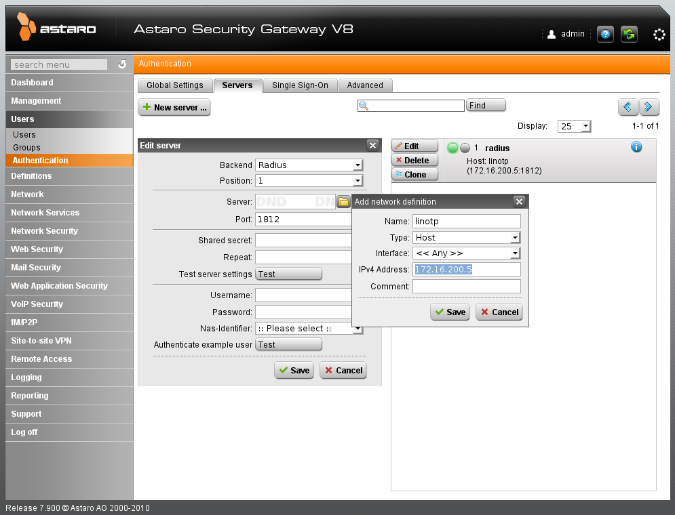Viewport: 675px width, 515px height.
Task: Click the blue info icon for radius
Action: click(636, 147)
